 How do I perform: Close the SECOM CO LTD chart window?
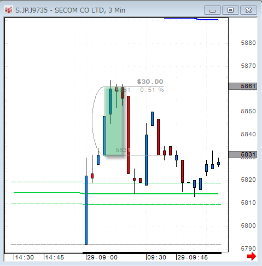(x=248, y=10)
